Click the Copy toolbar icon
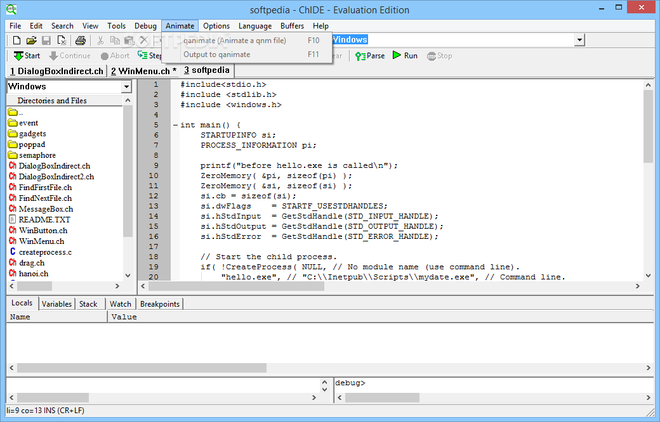The height and width of the screenshot is (422, 660). [114, 41]
